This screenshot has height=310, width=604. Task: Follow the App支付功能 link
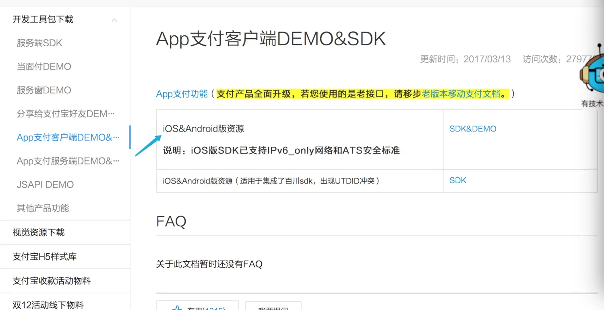pos(182,94)
